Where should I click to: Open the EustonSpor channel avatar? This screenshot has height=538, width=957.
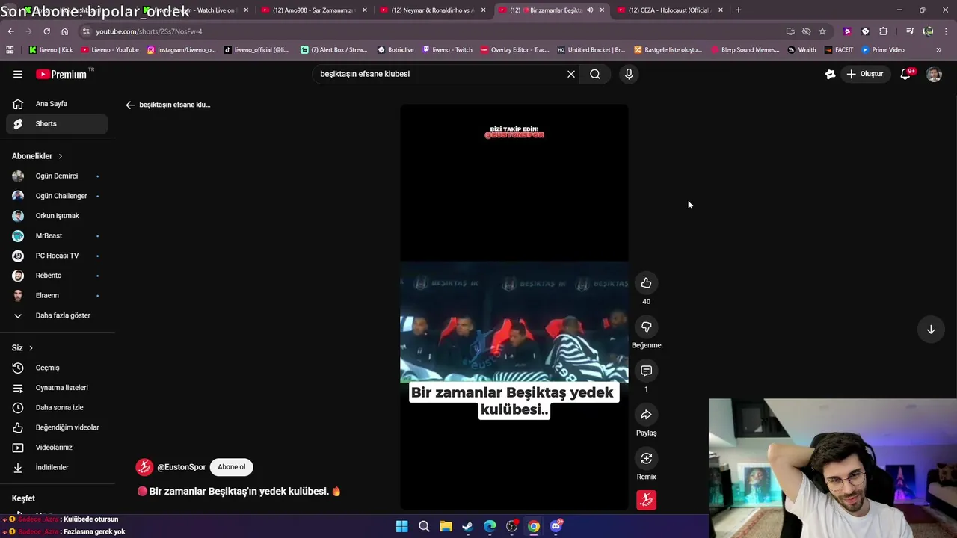[x=144, y=467]
